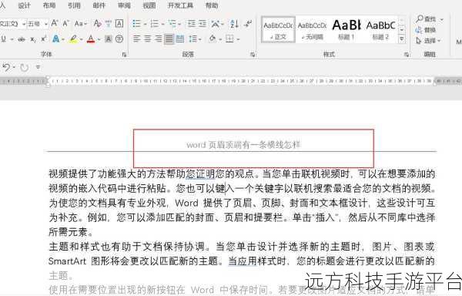This screenshot has height=296, width=462.
Task: Open font name dropdown
Action: point(24,24)
